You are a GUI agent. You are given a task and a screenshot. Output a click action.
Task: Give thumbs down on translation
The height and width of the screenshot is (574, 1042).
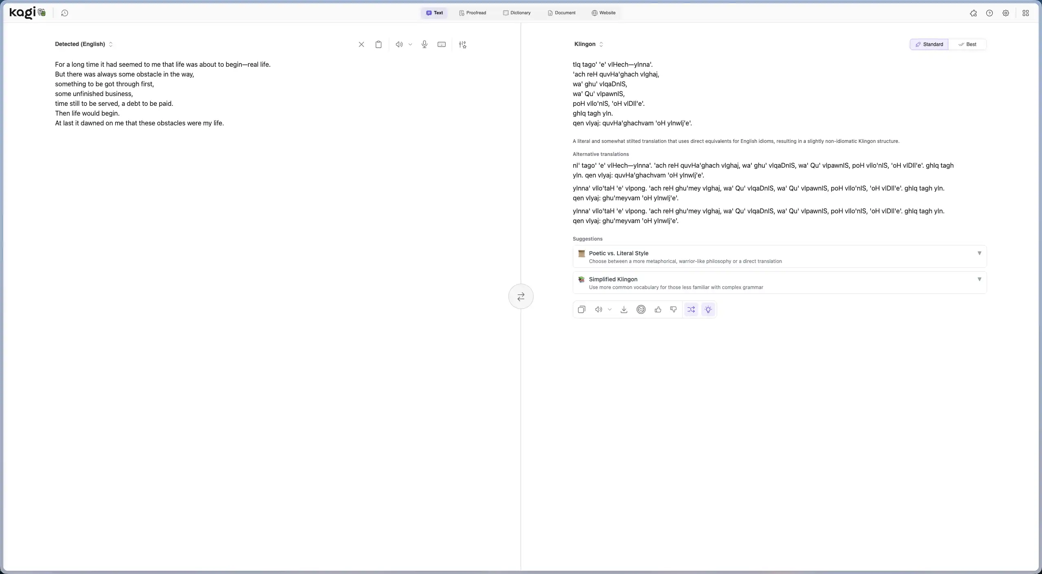(x=673, y=310)
